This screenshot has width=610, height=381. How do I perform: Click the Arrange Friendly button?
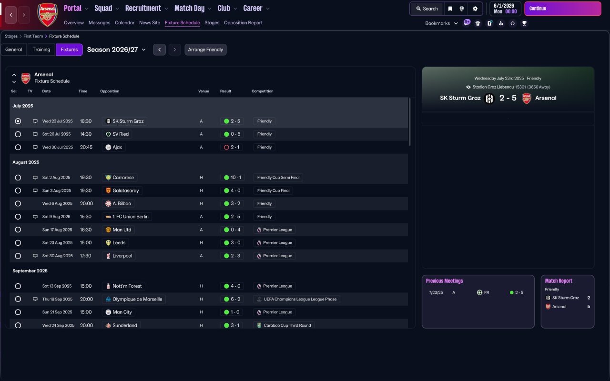pos(205,50)
